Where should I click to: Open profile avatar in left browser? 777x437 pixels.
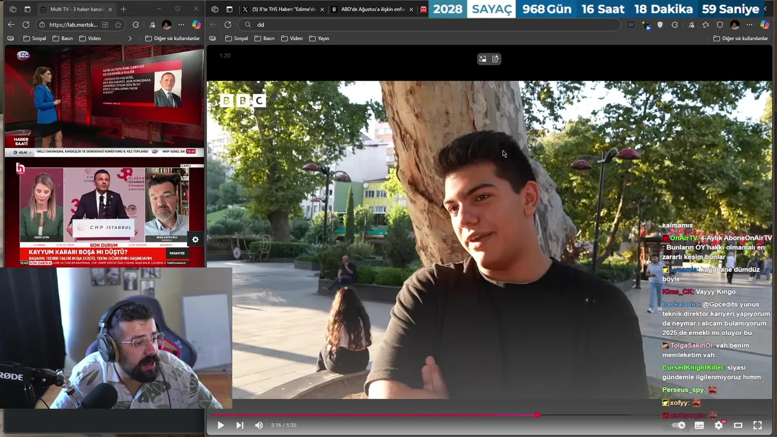click(166, 25)
